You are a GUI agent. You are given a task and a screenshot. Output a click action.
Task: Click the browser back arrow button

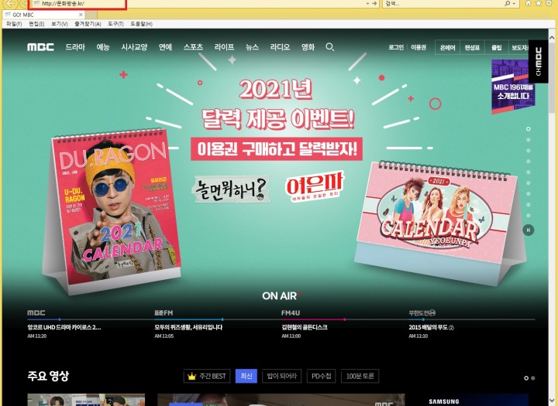pos(10,5)
